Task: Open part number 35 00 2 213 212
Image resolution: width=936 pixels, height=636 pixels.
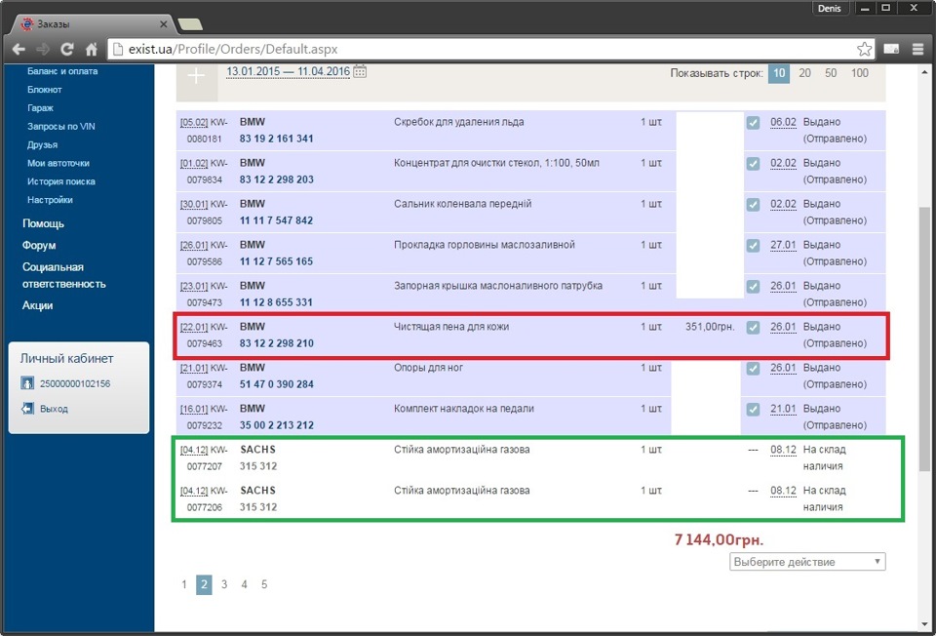Action: (x=276, y=425)
